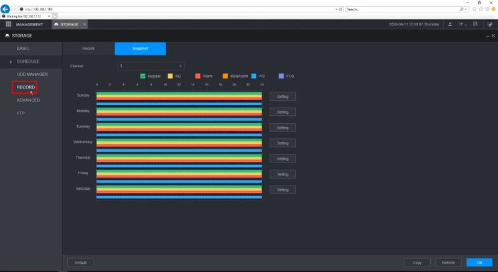Click the Wednesday schedule timeline bar
The width and height of the screenshot is (498, 272).
(x=179, y=145)
